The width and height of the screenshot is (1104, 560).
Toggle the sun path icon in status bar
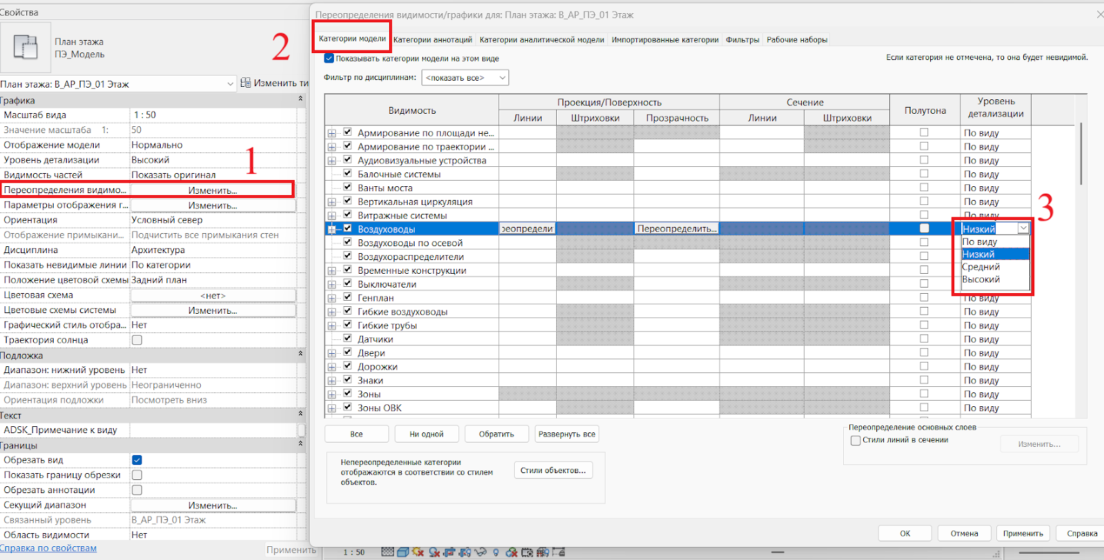(x=419, y=552)
